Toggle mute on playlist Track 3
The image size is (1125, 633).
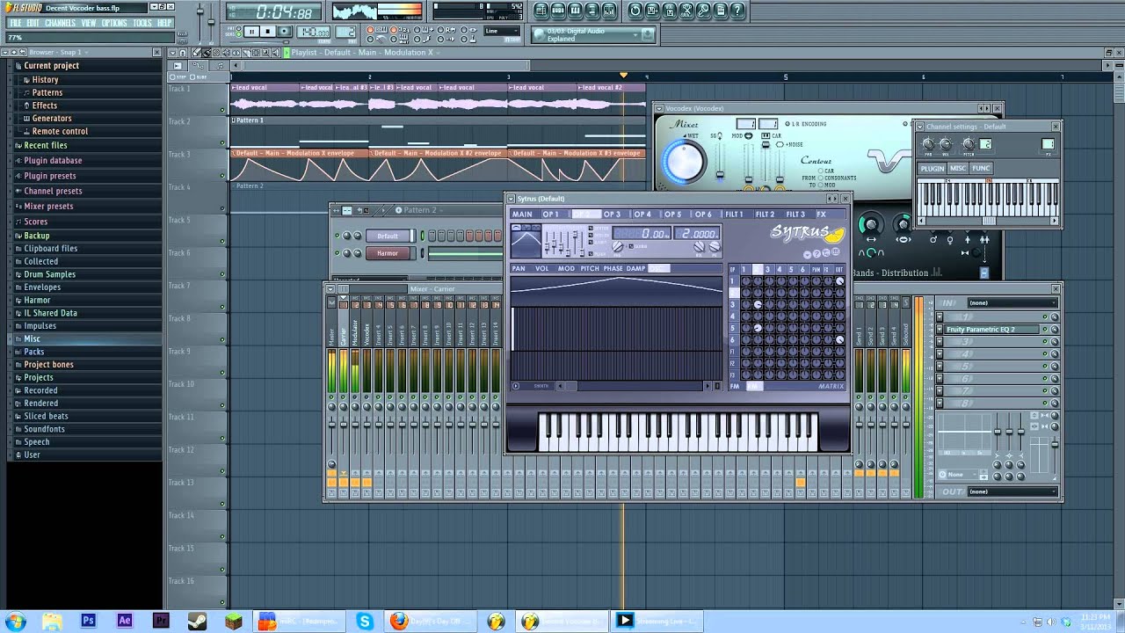tap(222, 176)
